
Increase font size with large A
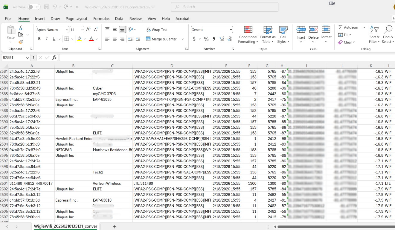(88, 30)
